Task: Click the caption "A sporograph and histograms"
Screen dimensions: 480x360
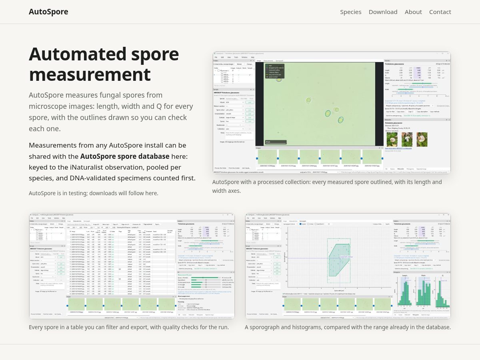Action: 348,327
